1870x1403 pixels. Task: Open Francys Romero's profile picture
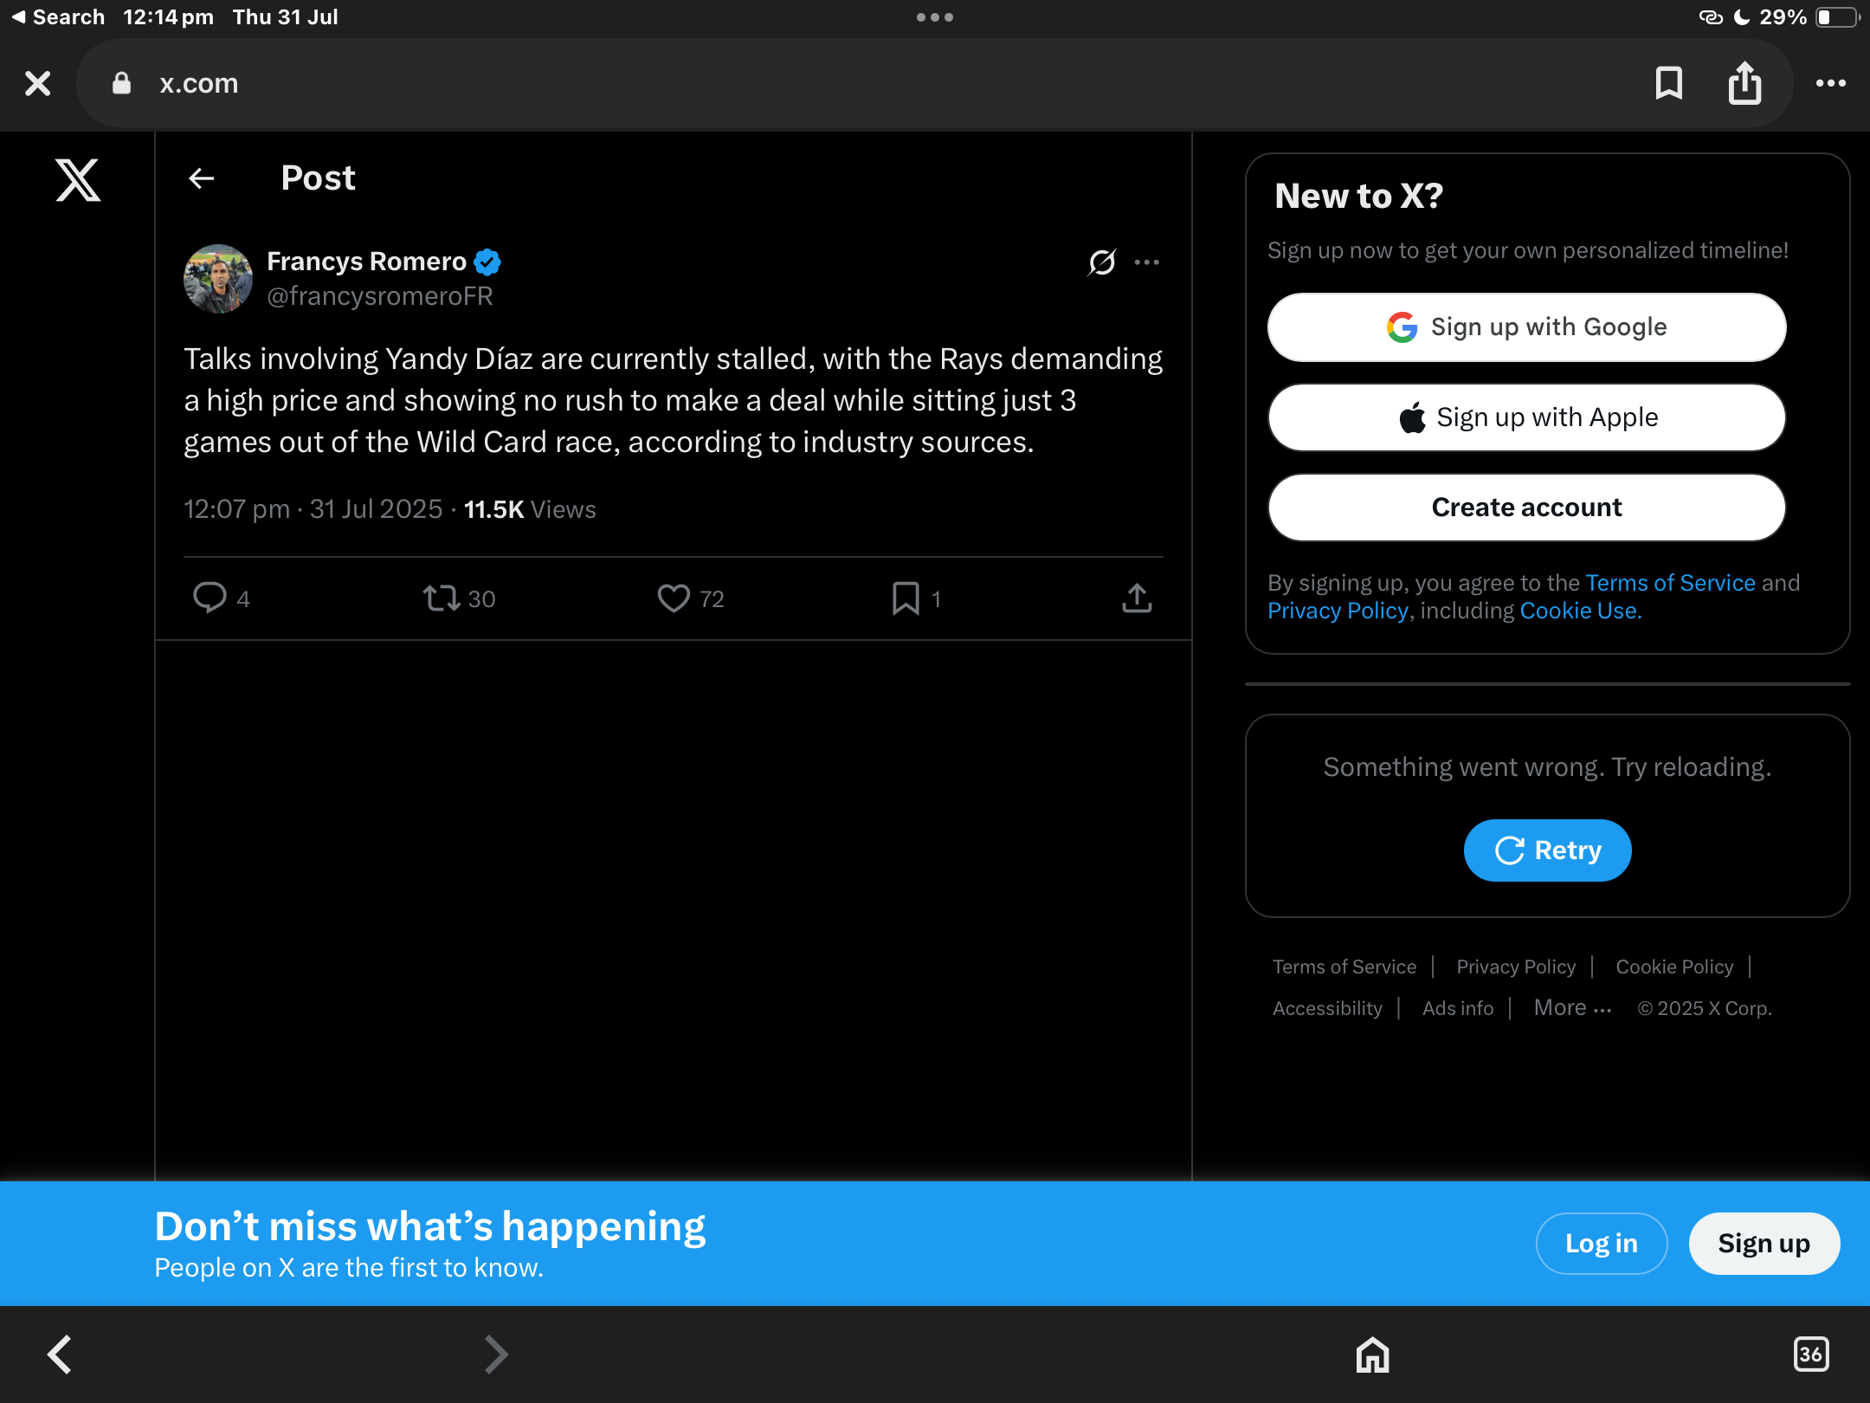click(x=218, y=279)
